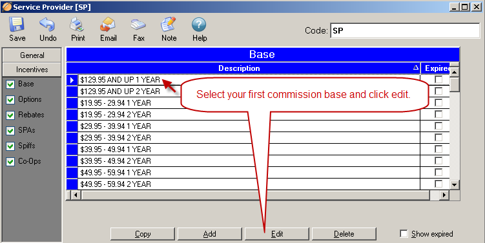Screen dimensions: 485x243
Task: Check Expired for $49.95 - 59.94 2 YEAR
Action: point(439,184)
